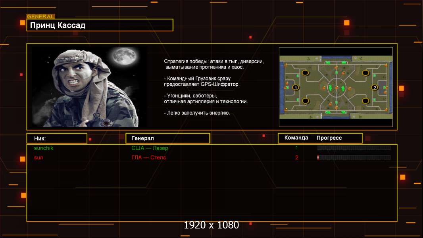Click the 'Команда' column header
Screen dimensions: 423x238
point(296,138)
